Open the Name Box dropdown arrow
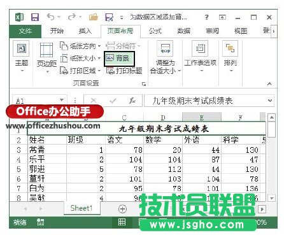Viewport: 284px width, 235px height. tap(62, 100)
